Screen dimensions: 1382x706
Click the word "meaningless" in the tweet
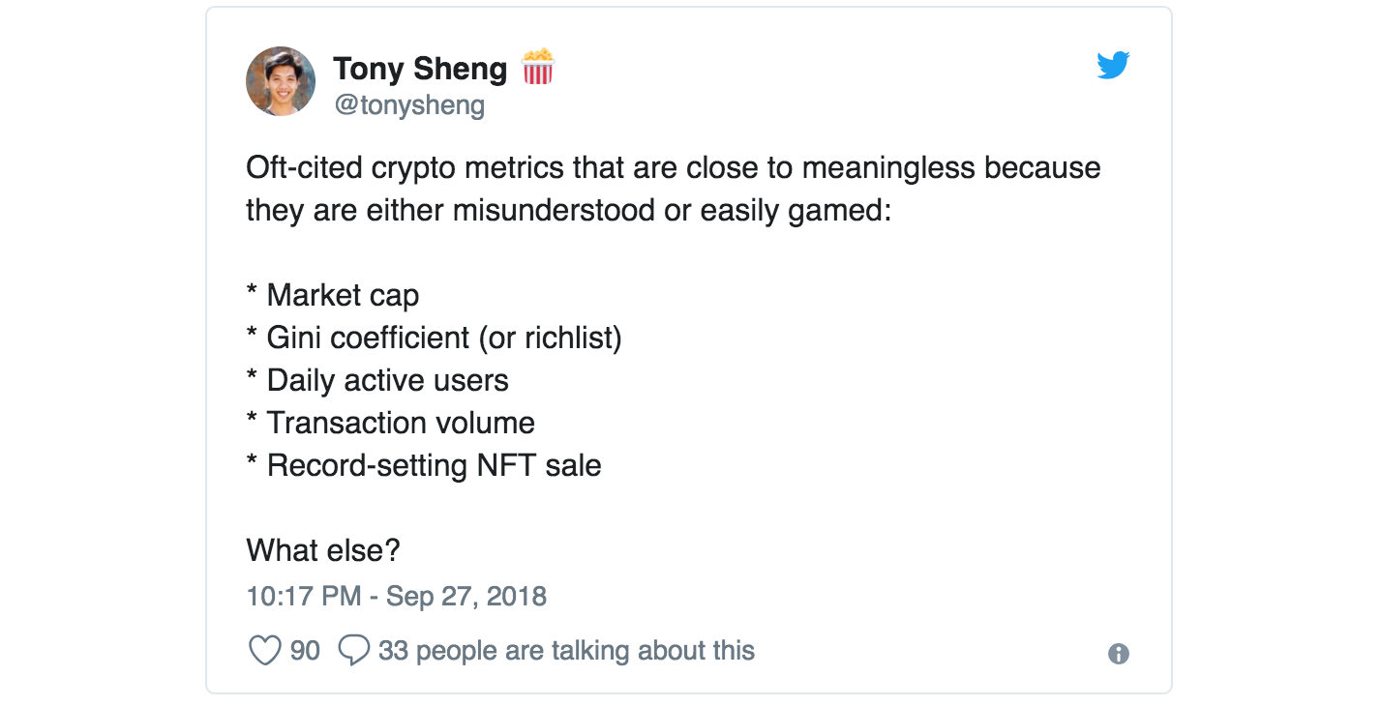889,167
